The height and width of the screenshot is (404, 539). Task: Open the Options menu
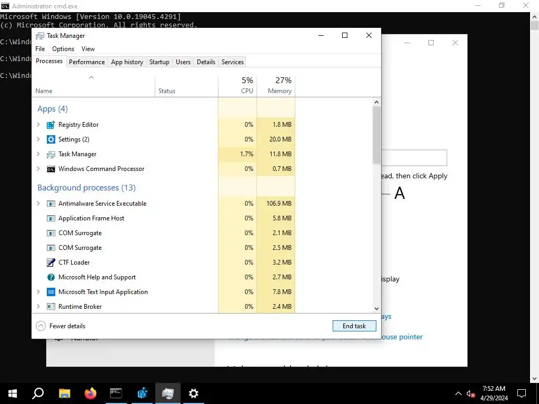point(63,49)
